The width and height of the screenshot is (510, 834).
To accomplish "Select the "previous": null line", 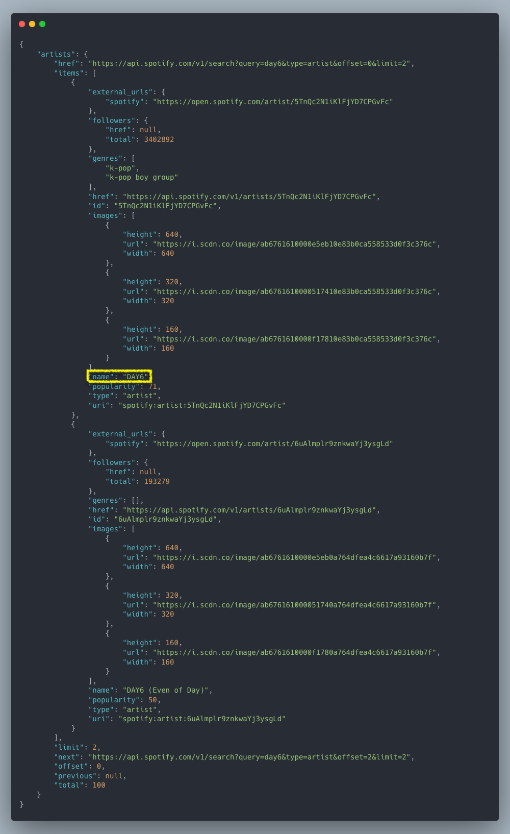I will (90, 776).
